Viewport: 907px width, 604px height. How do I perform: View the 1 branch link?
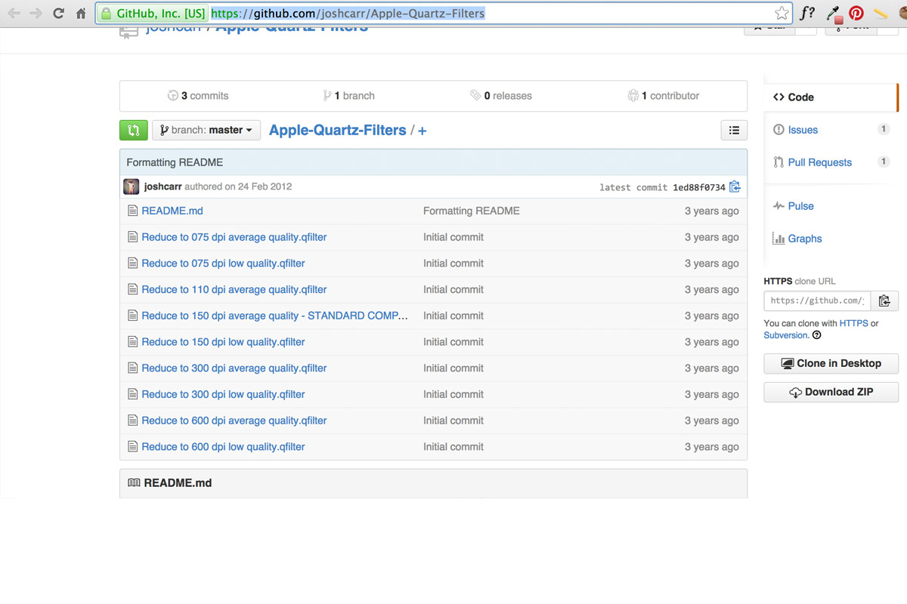pos(348,96)
